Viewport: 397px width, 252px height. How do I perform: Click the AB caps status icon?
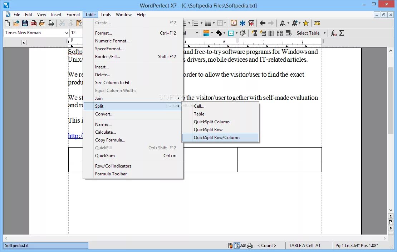243,246
